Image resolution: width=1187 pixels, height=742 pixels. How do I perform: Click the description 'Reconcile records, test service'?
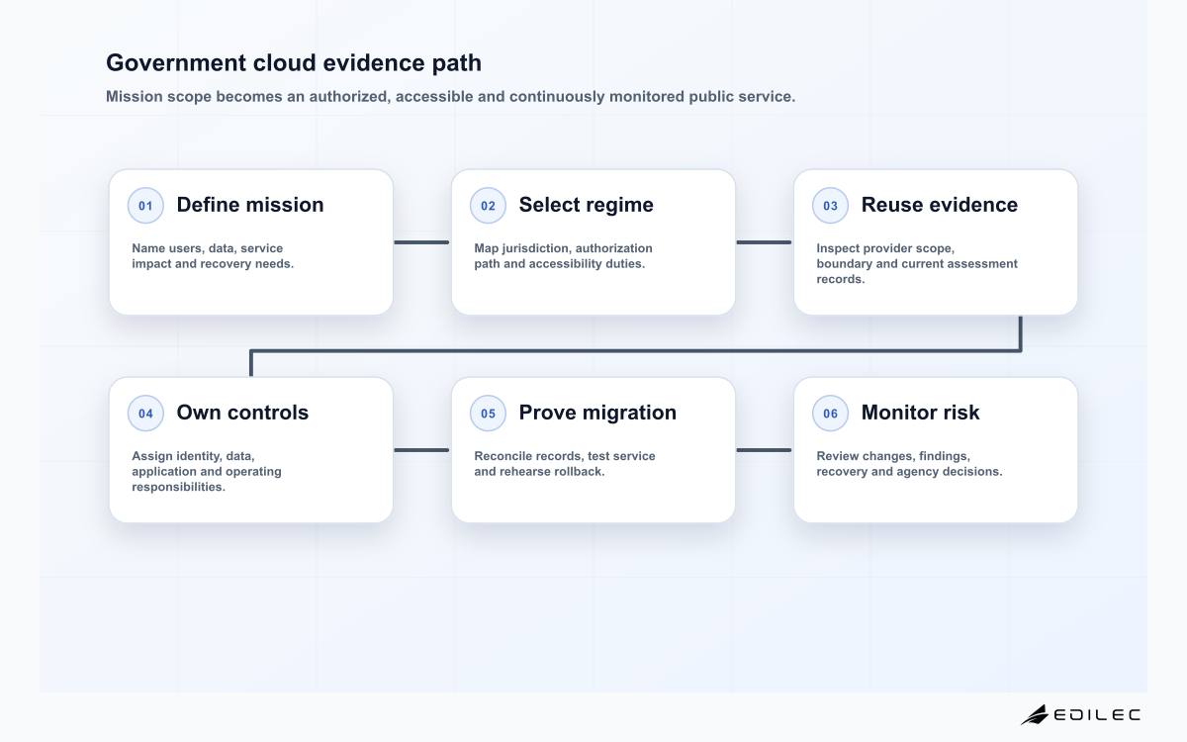(565, 464)
